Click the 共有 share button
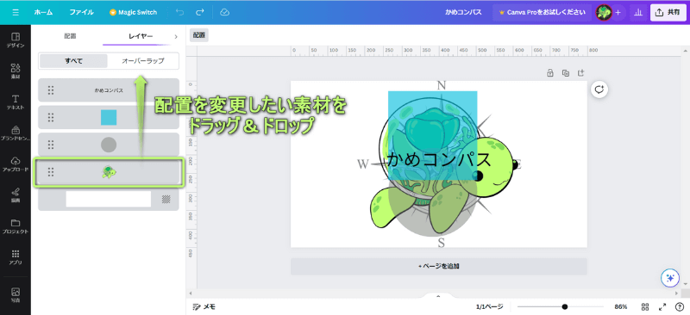Viewport: 690px width, 315px height. [x=668, y=12]
